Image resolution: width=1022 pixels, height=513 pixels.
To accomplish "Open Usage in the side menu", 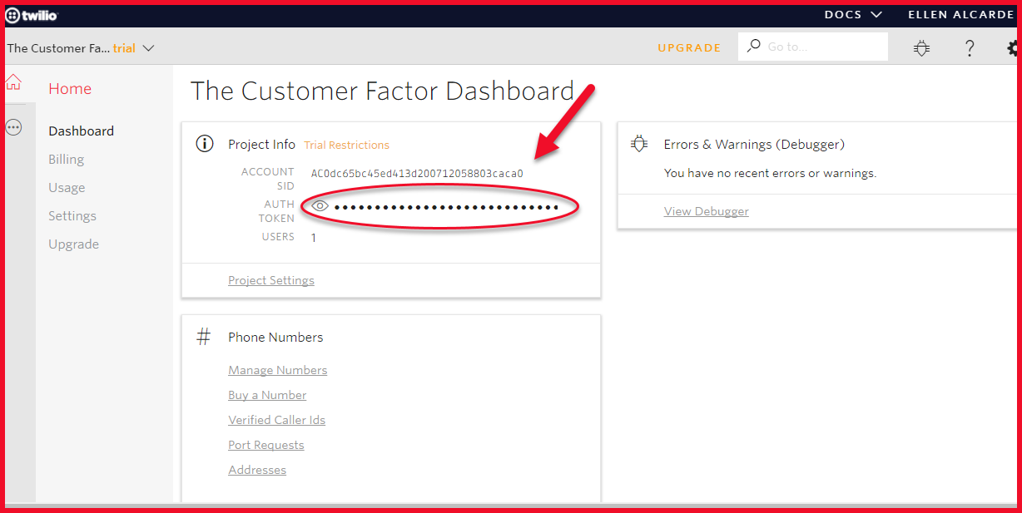I will tap(67, 187).
